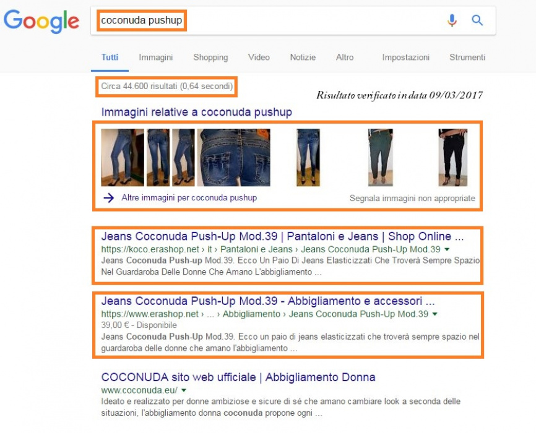
Task: Open close-up jeans back pockets thumbnail
Action: 234,158
